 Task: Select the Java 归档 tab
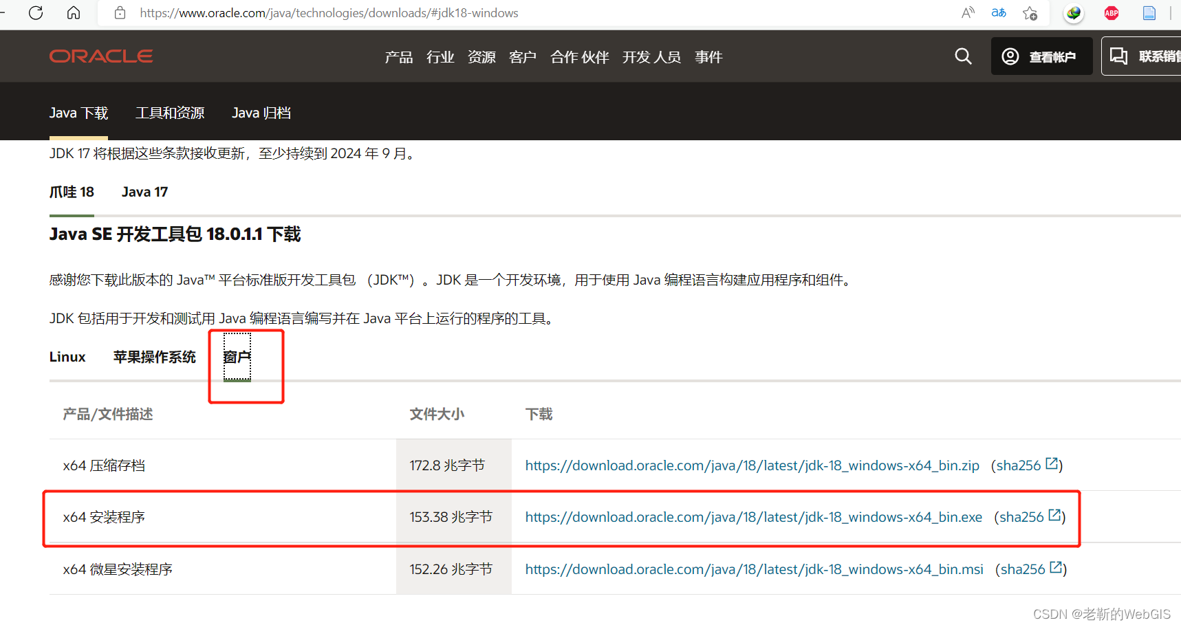261,113
